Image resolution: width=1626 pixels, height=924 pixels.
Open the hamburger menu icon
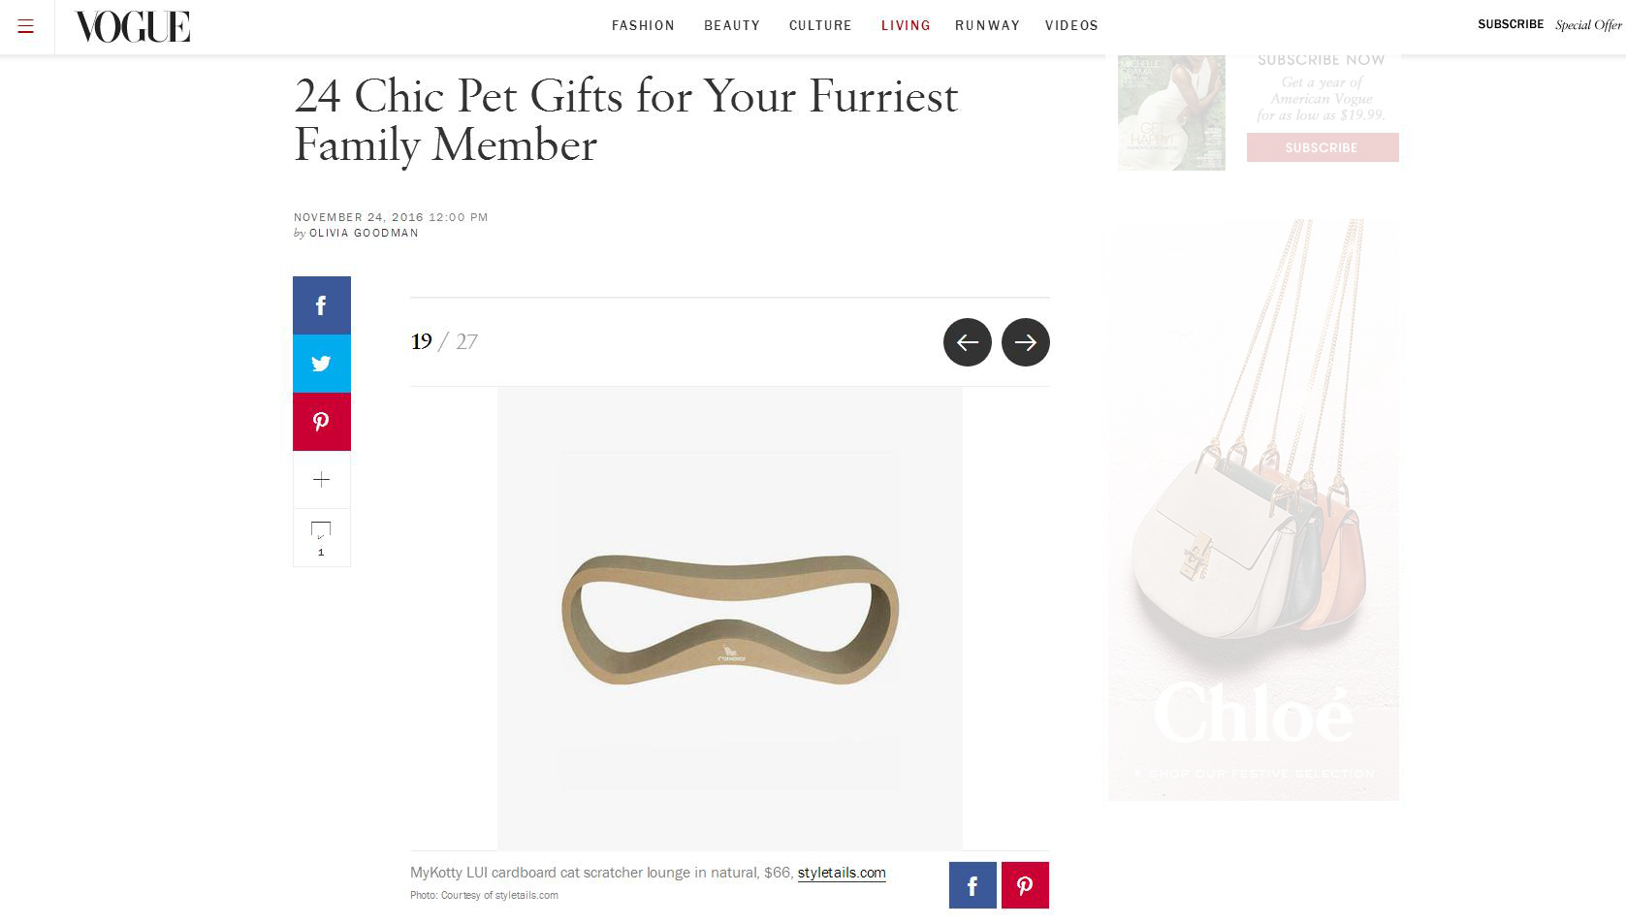tap(26, 26)
